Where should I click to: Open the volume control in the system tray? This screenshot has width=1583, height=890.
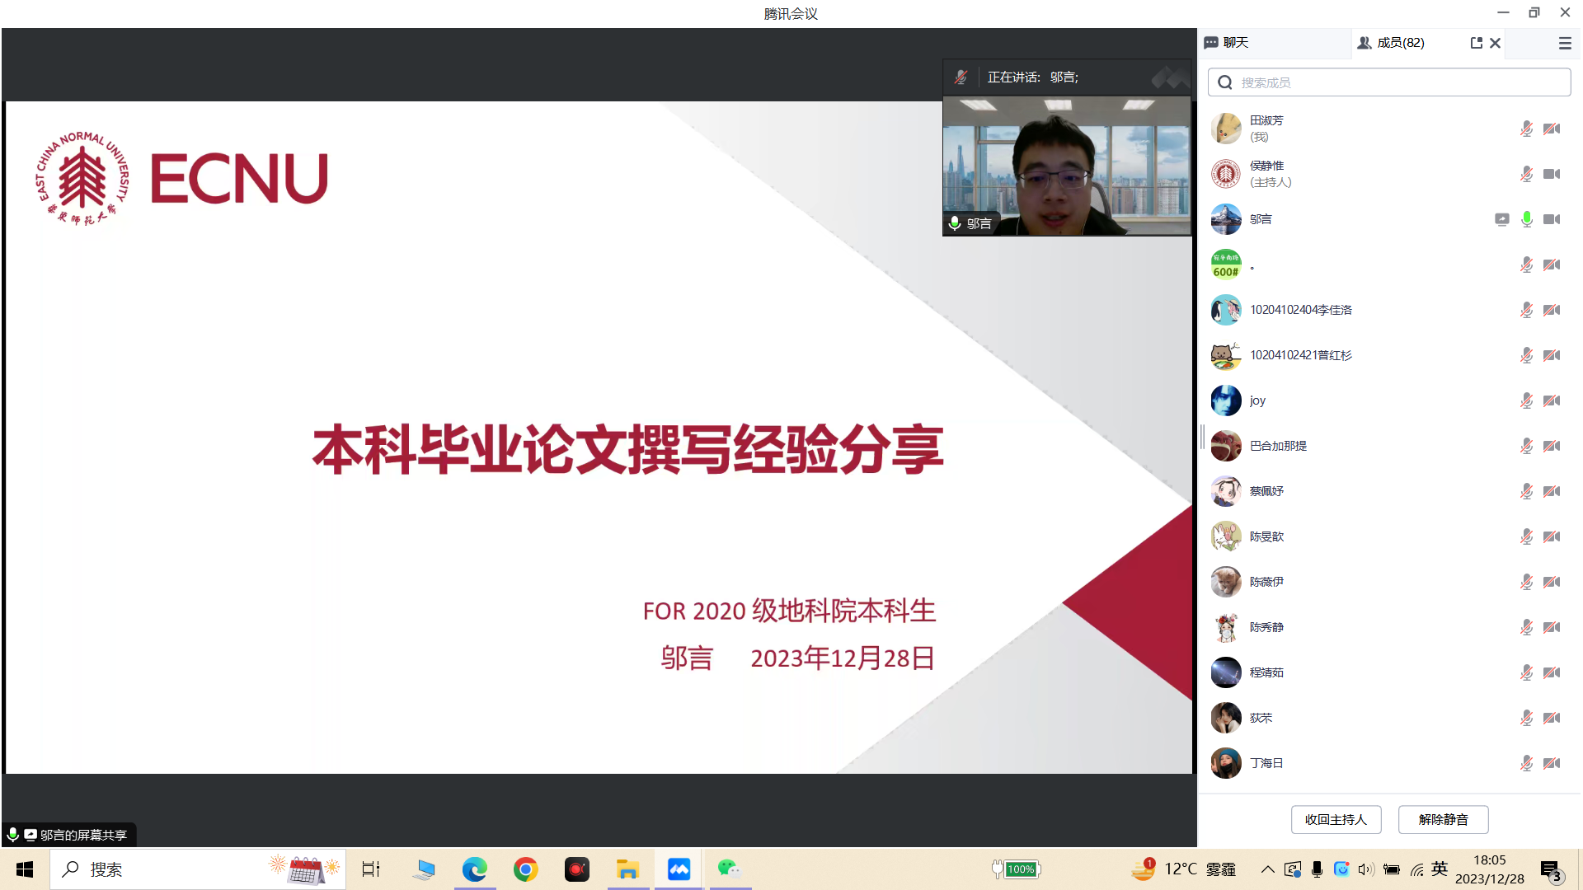[1367, 869]
